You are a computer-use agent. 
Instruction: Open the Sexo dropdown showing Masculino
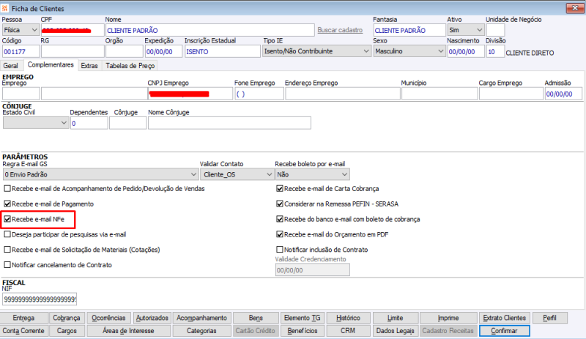coord(409,51)
